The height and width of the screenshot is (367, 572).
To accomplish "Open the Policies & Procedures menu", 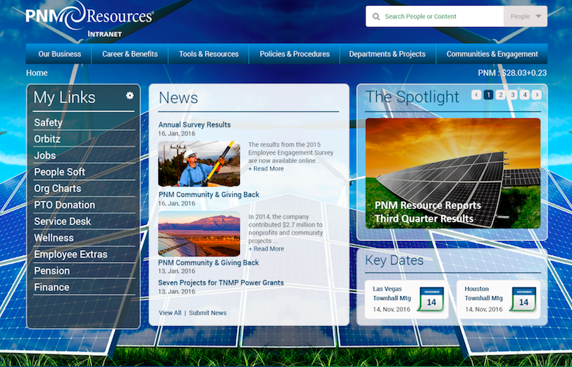I will [x=295, y=54].
